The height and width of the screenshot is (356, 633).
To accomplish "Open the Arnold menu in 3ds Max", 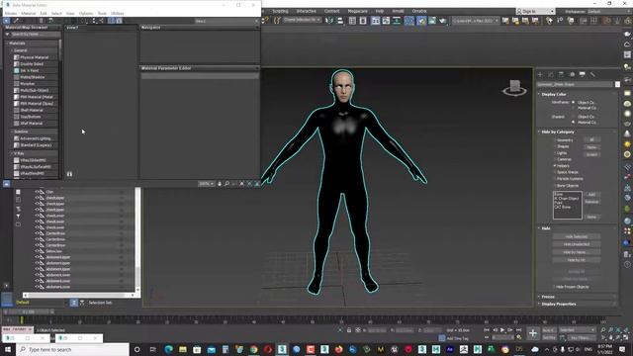I will click(398, 11).
